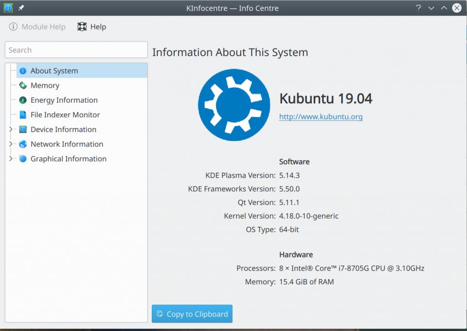This screenshot has width=467, height=331.
Task: Expand the Graphical Information tree node
Action: pyautogui.click(x=11, y=159)
